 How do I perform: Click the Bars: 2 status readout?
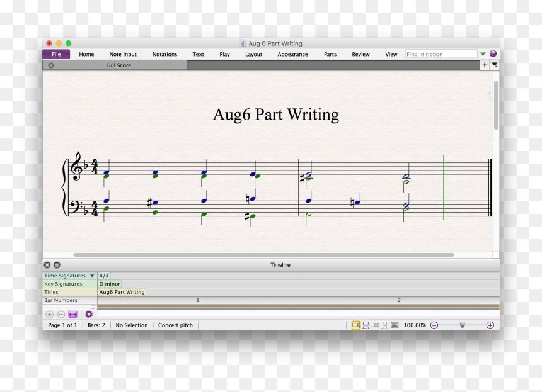(96, 325)
